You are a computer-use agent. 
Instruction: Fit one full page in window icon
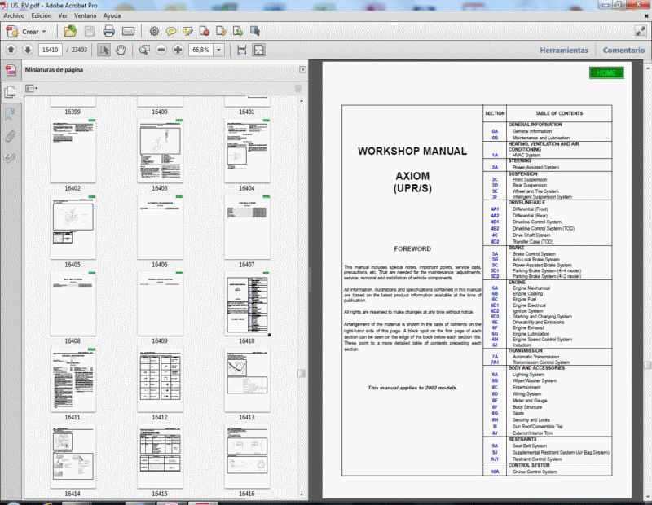point(258,50)
